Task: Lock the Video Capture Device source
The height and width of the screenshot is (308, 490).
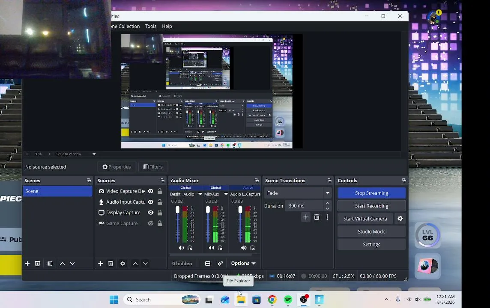Action: coord(160,191)
